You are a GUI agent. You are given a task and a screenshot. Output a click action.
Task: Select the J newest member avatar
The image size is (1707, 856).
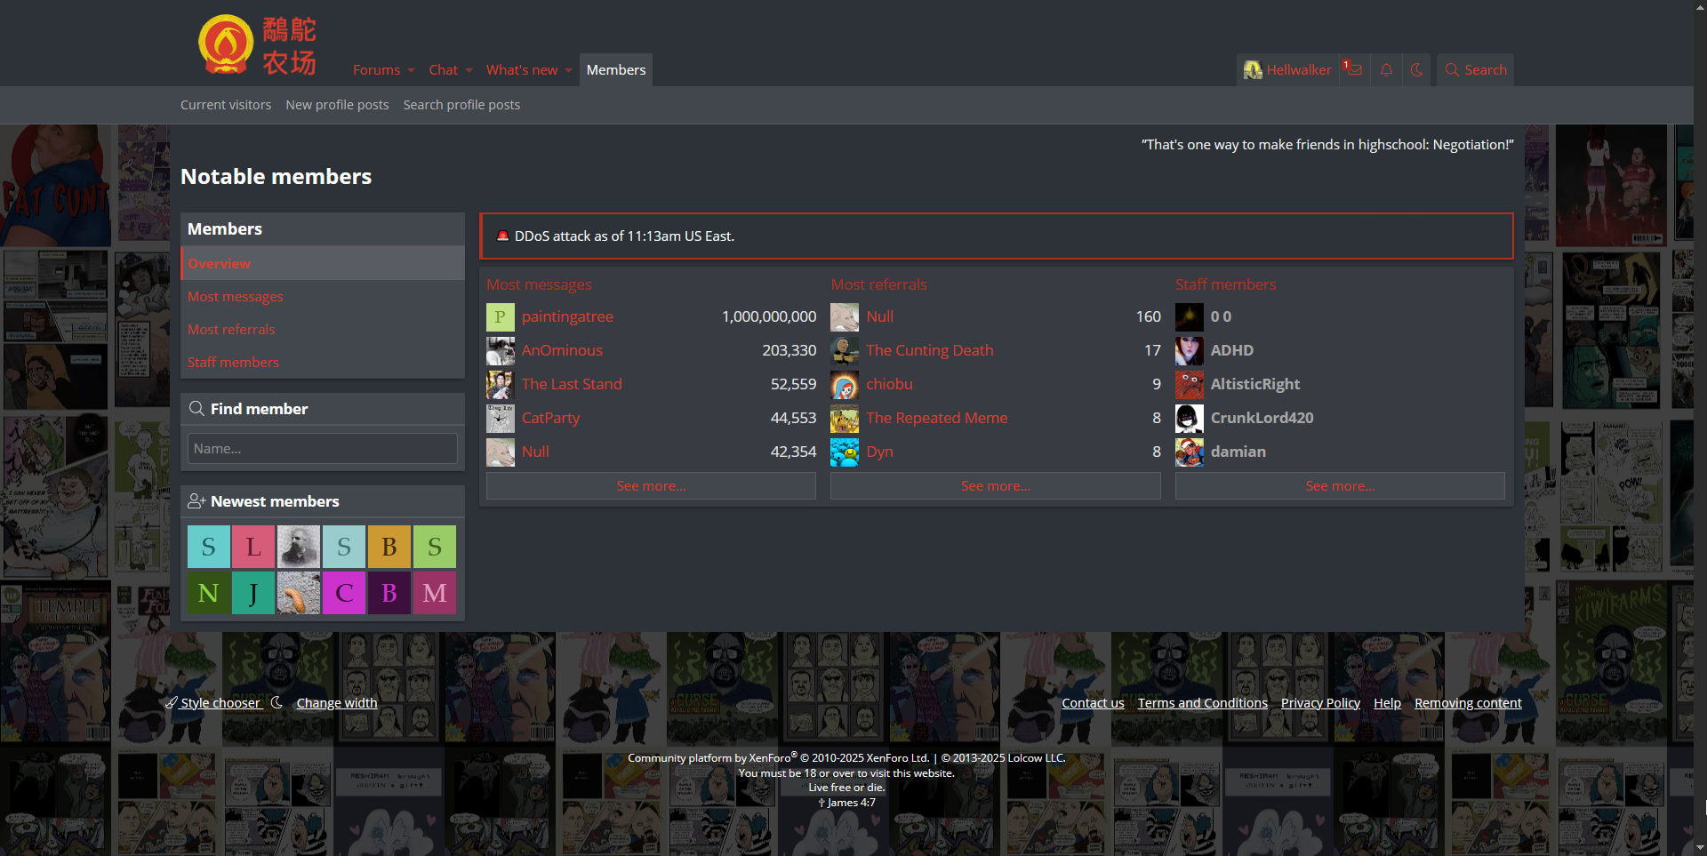tap(253, 593)
